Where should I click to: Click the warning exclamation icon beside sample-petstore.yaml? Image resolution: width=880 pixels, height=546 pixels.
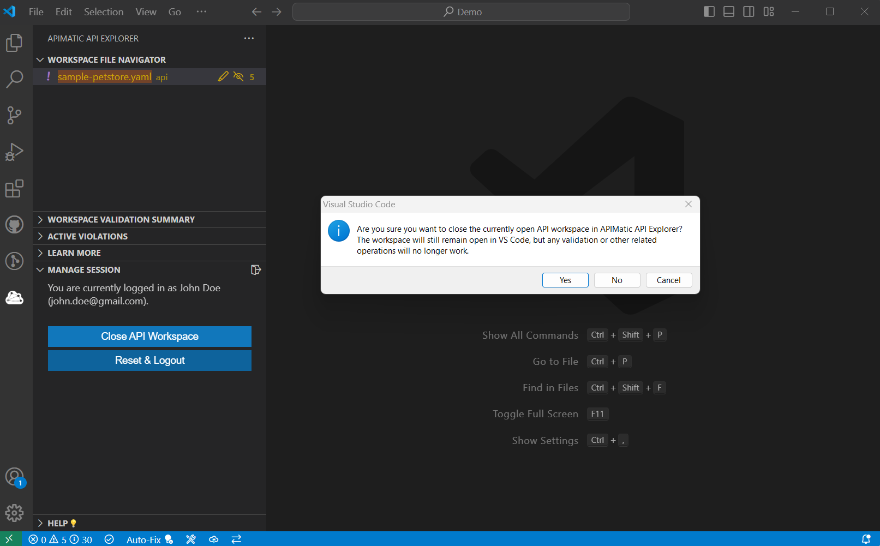pyautogui.click(x=49, y=76)
